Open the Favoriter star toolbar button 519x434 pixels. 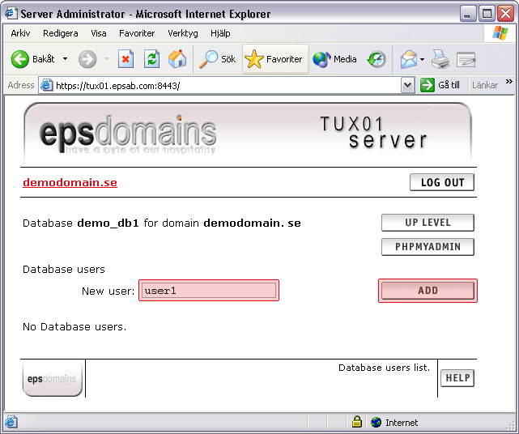coord(274,59)
